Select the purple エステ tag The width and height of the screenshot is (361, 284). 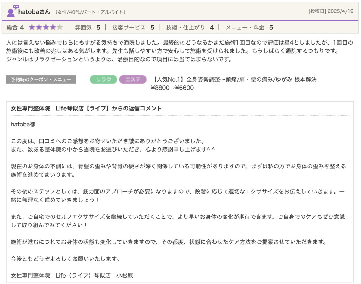(133, 79)
